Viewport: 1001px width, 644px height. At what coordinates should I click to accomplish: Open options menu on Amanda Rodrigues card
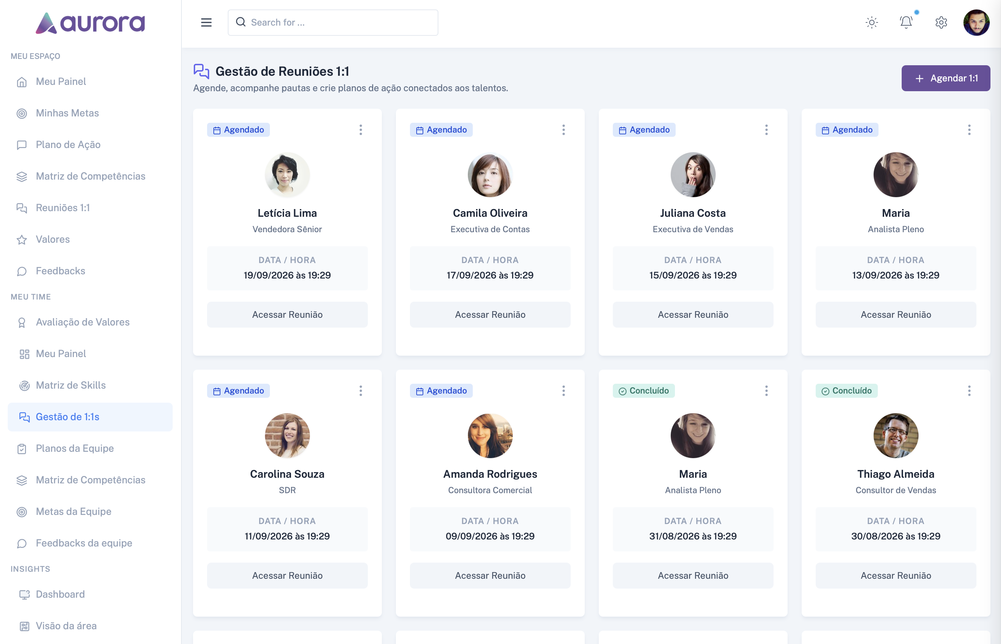[564, 391]
